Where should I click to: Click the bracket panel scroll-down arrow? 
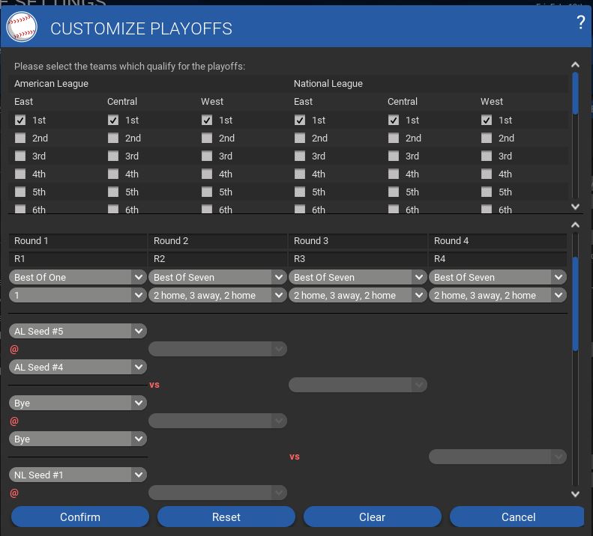click(x=575, y=493)
